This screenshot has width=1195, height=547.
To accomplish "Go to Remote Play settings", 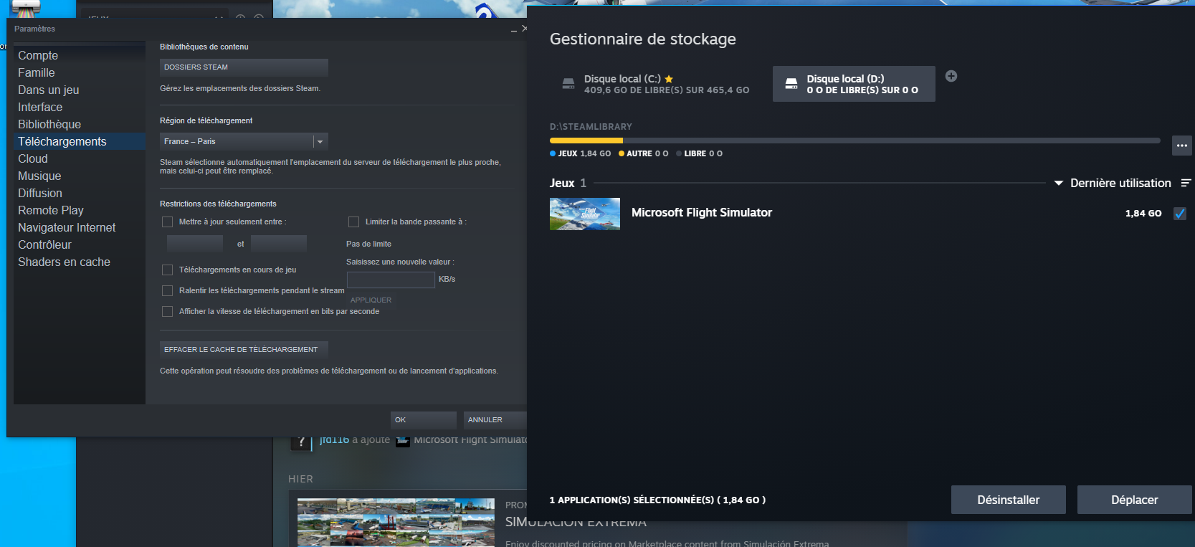I will click(x=80, y=210).
